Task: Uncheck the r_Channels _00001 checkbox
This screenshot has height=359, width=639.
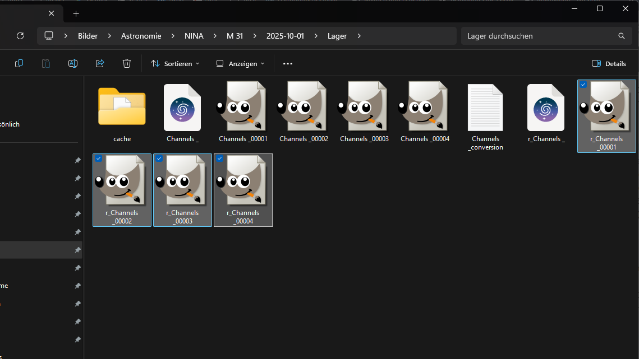Action: 583,85
